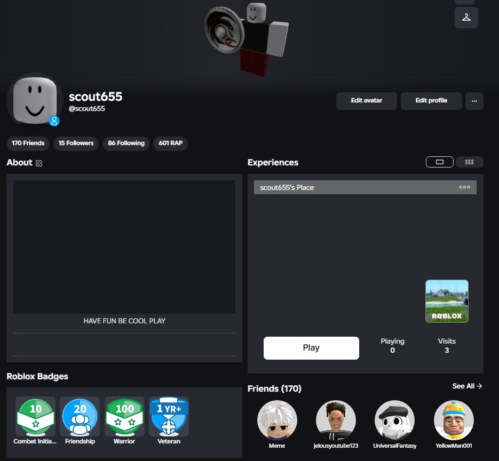Screen dimensions: 499x461
Task: Click See All friends link
Action: point(467,386)
